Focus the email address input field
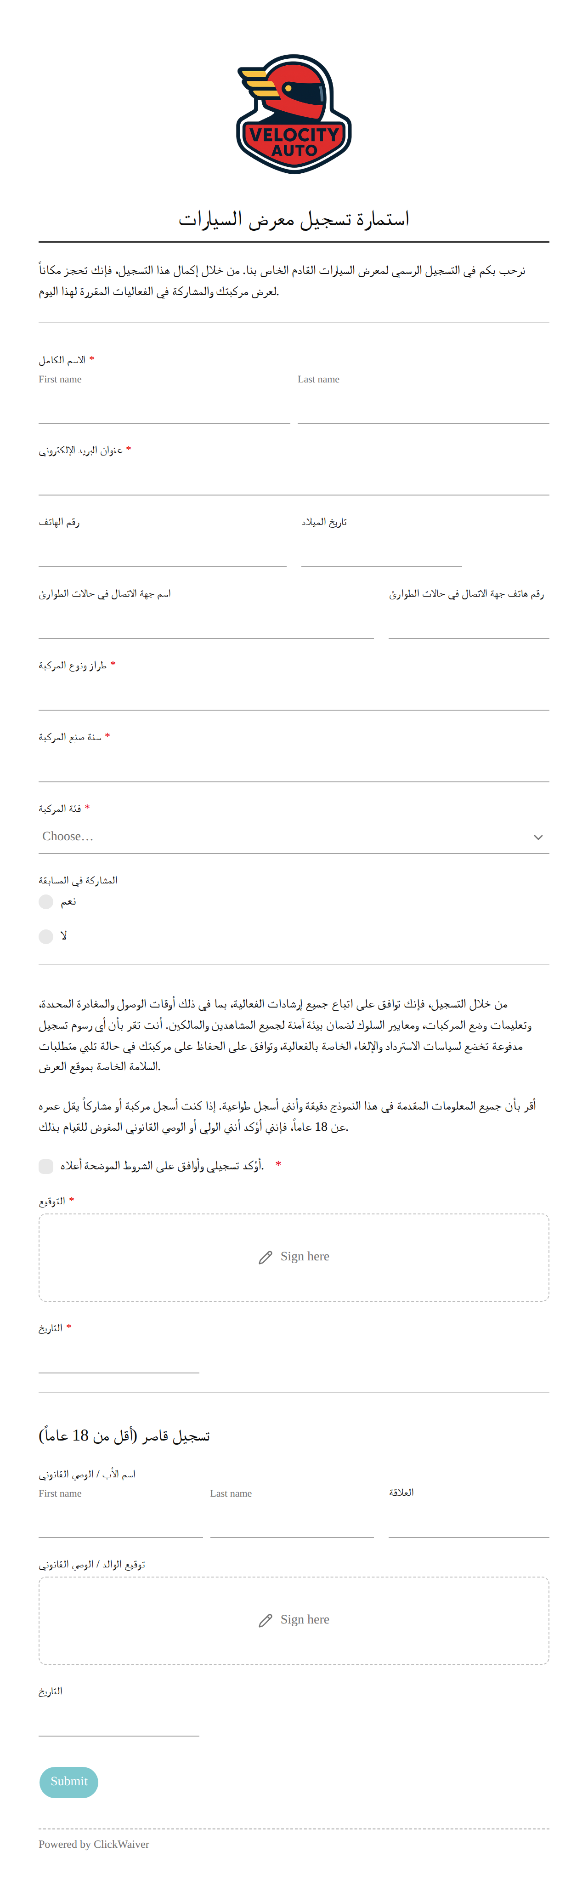Screen dimensions: 588x1891 294,478
